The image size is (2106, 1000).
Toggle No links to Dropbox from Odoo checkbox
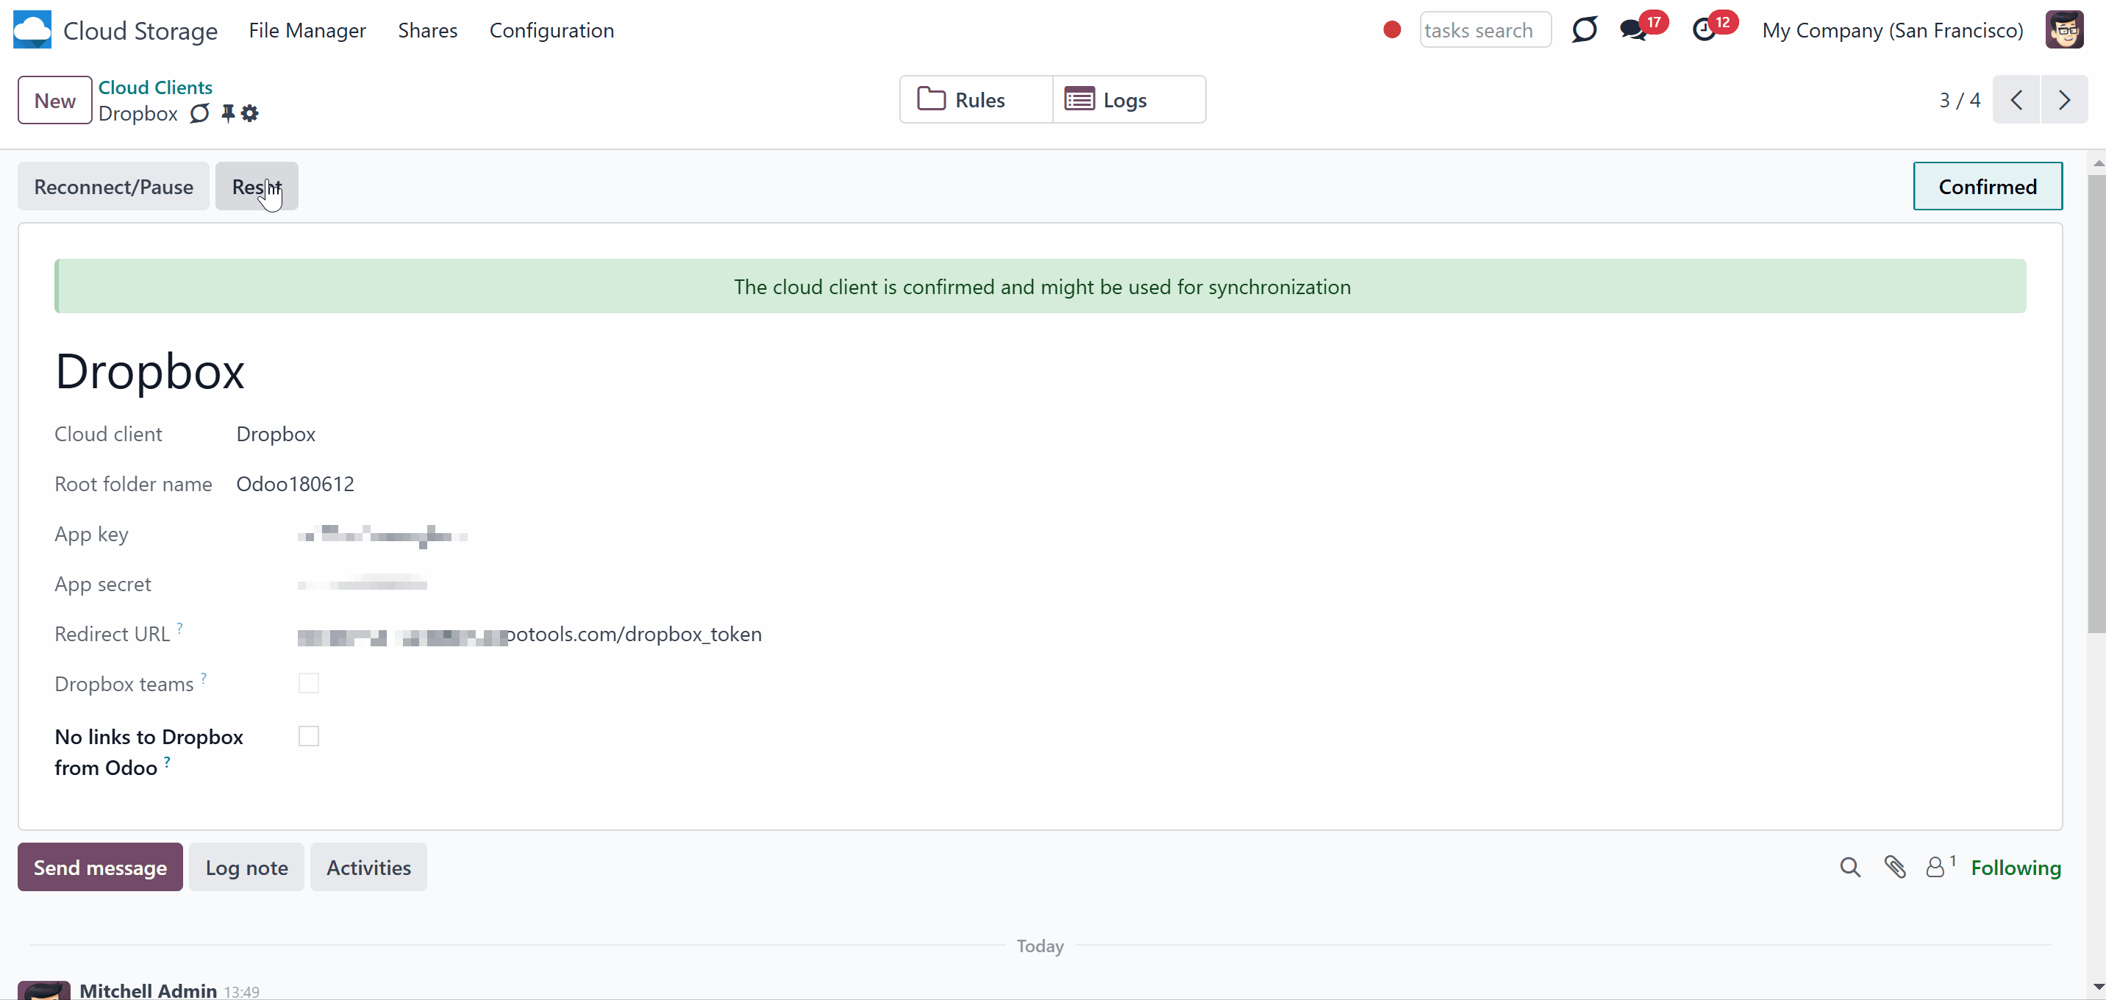point(308,737)
